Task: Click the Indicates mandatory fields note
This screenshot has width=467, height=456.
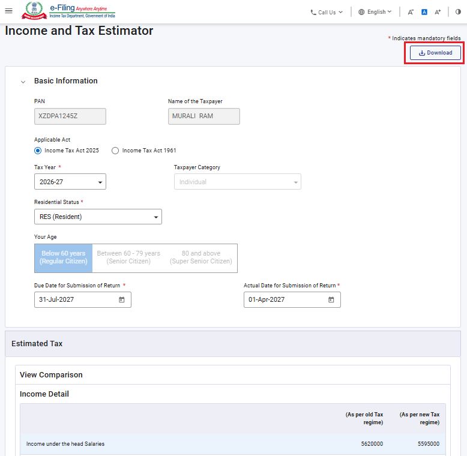Action: pos(424,38)
